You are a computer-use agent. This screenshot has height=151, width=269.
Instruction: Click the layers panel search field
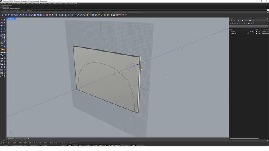tap(249, 26)
